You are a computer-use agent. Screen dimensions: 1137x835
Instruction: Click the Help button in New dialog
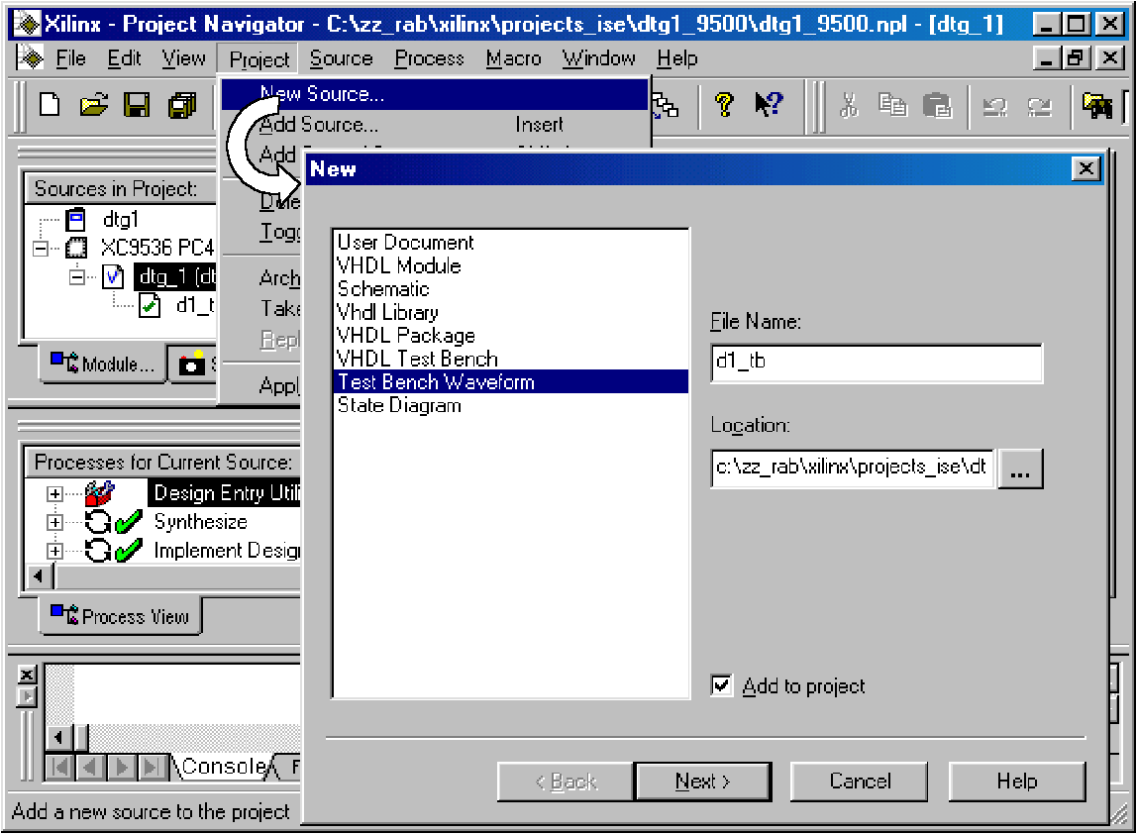coord(1016,782)
